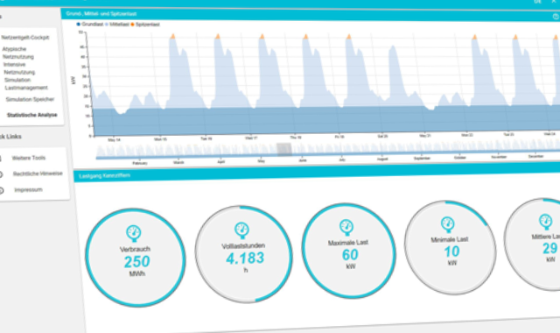Click the Grund-, Mittel- und Spitzenlast panel title
The image size is (560, 333).
(101, 14)
